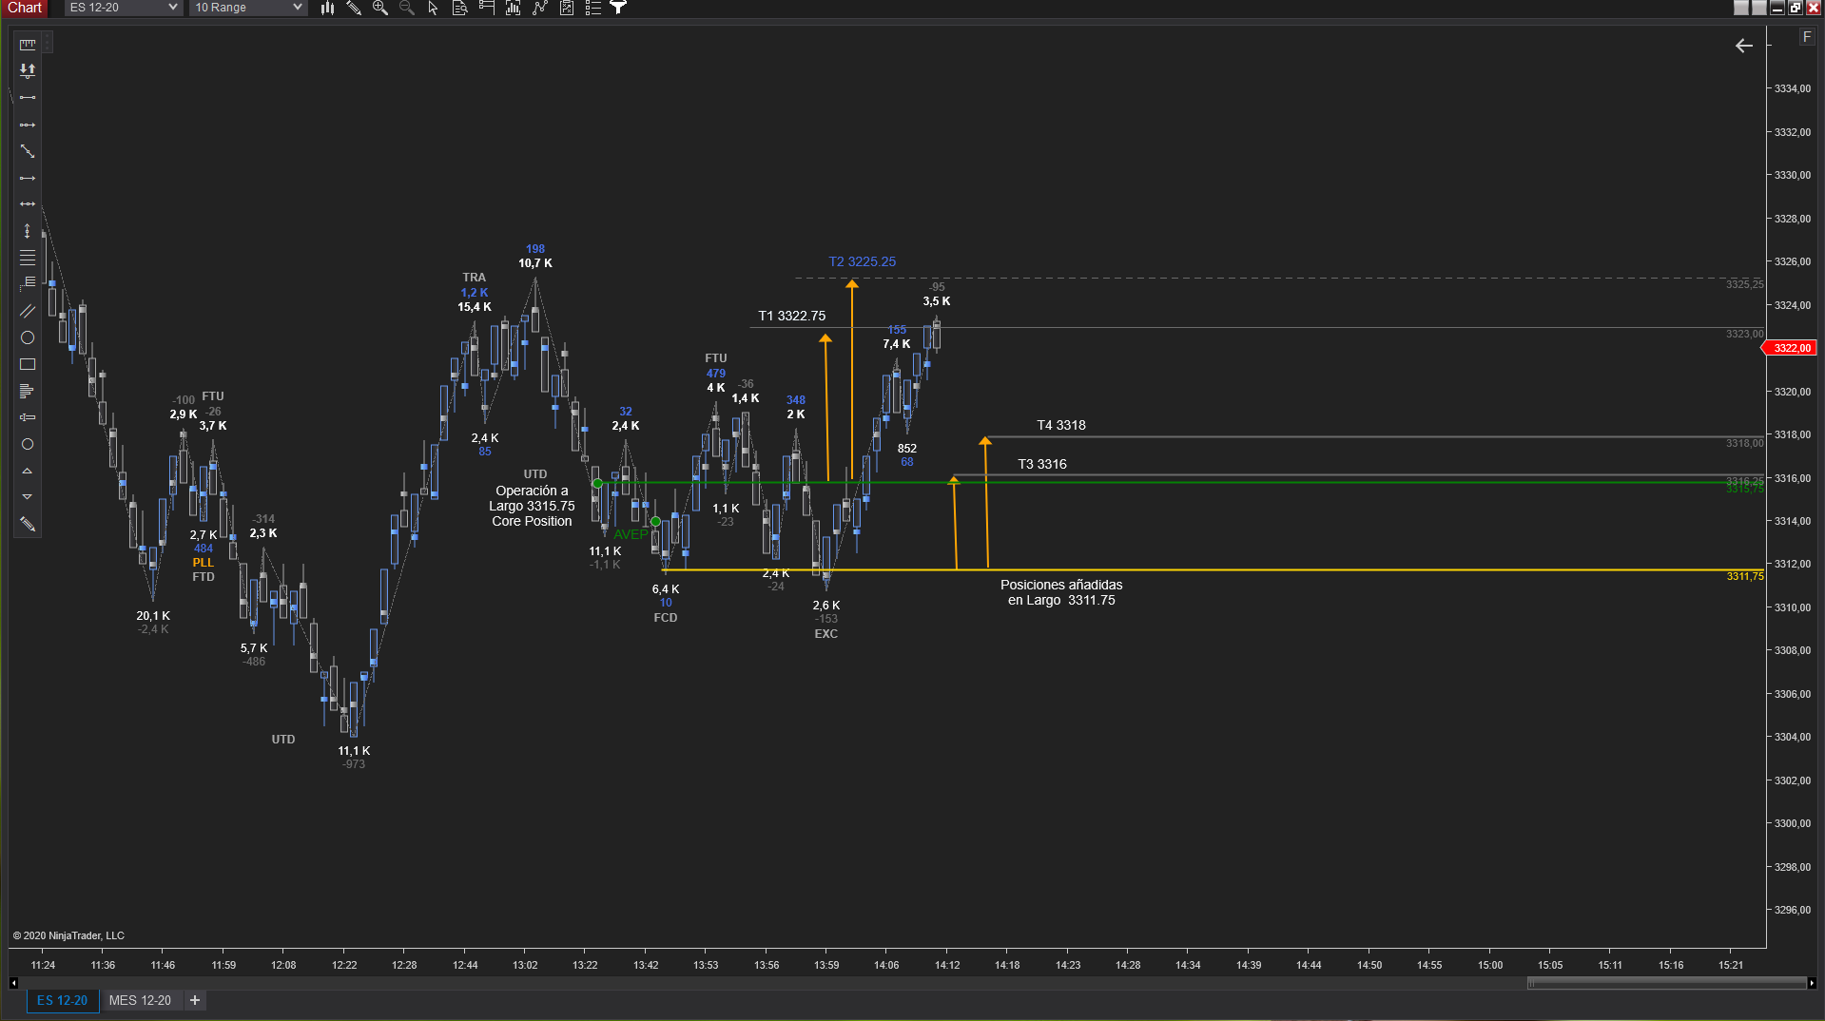The width and height of the screenshot is (1825, 1021).
Task: Open the filter funnel dropdown in toolbar
Action: tap(618, 8)
